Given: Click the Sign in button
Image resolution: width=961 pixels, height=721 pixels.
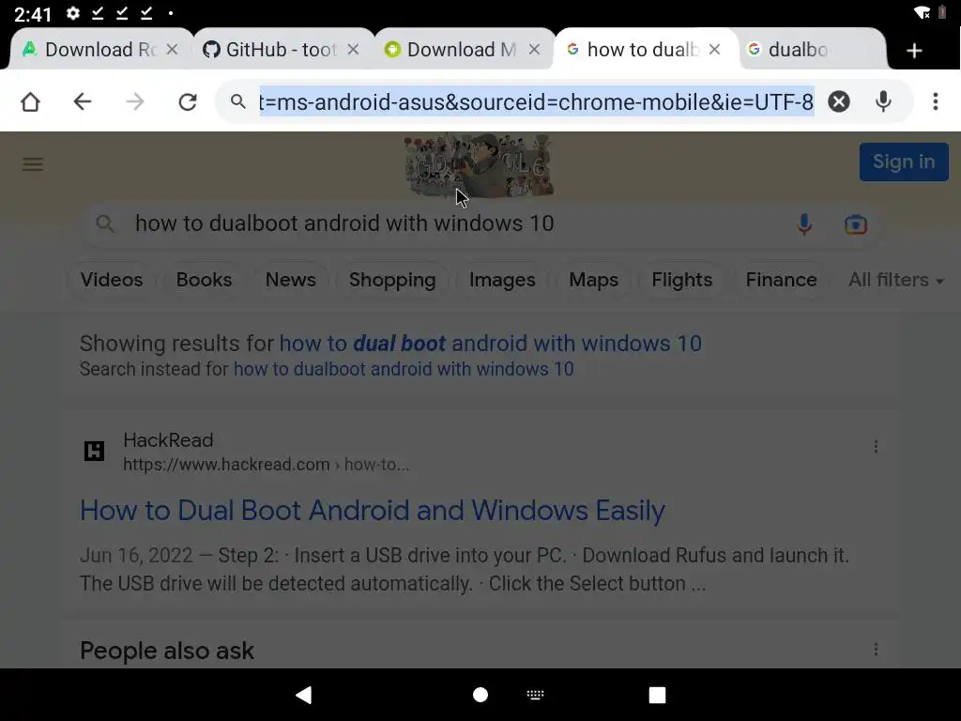Looking at the screenshot, I should (x=904, y=161).
